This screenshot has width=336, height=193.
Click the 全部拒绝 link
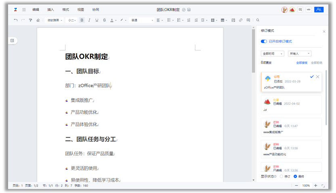(x=317, y=62)
